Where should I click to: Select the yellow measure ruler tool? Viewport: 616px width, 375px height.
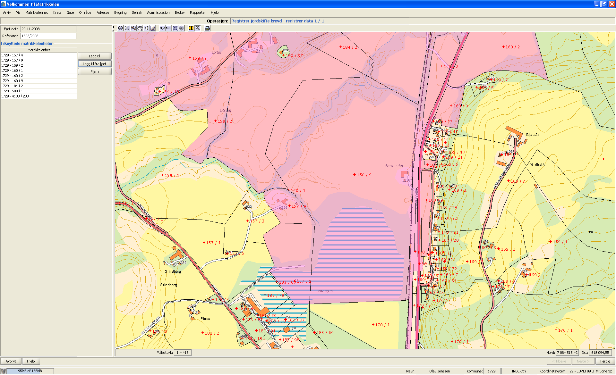tap(191, 28)
